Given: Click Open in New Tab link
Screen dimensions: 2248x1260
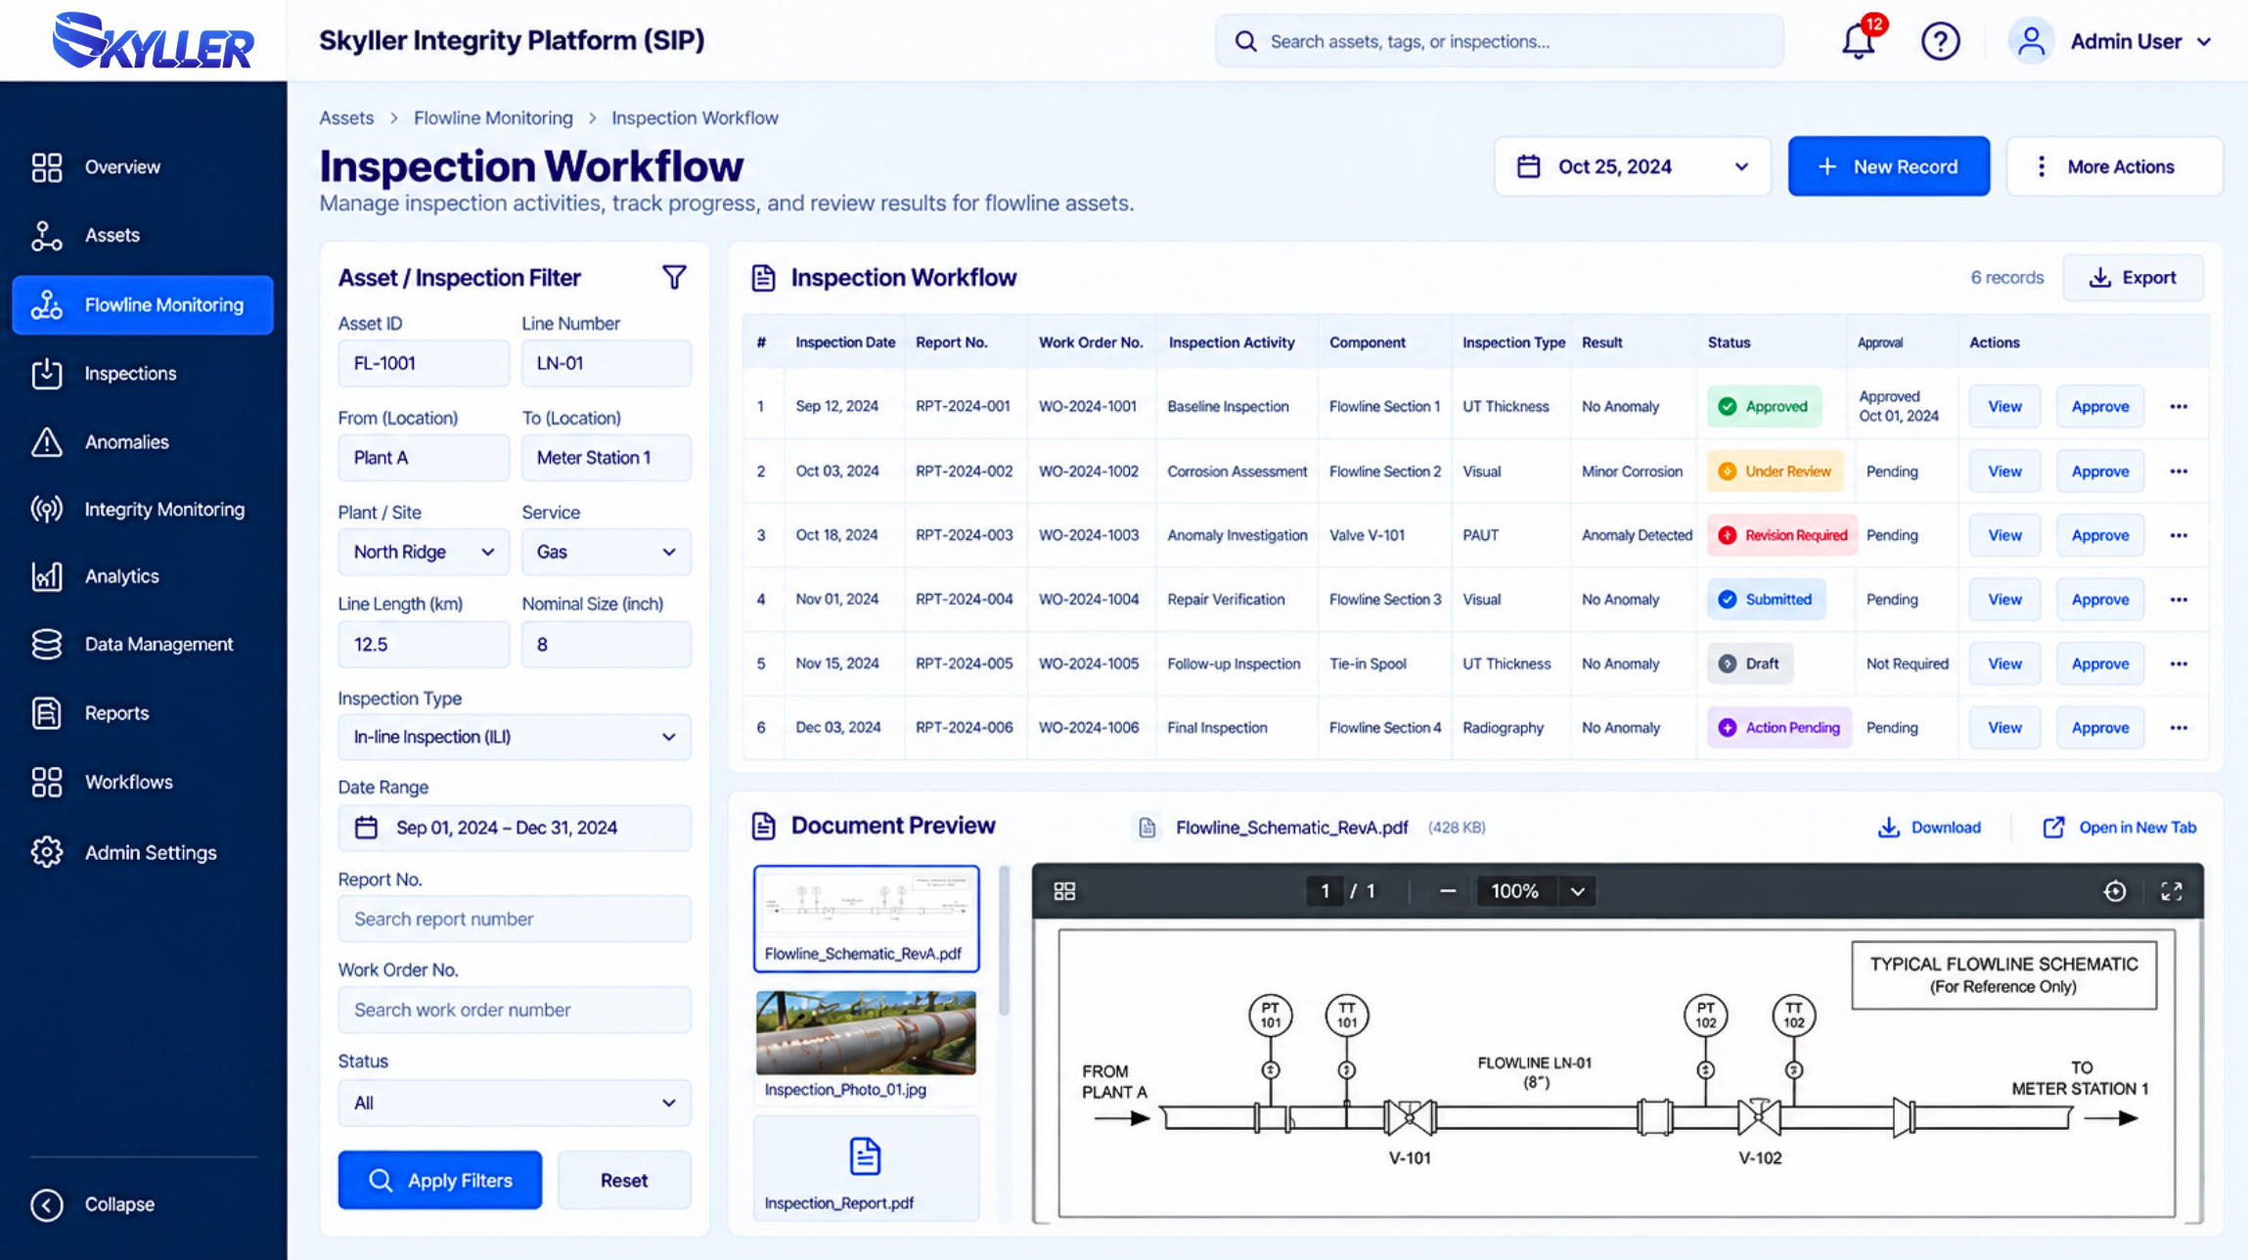Looking at the screenshot, I should click(2119, 828).
